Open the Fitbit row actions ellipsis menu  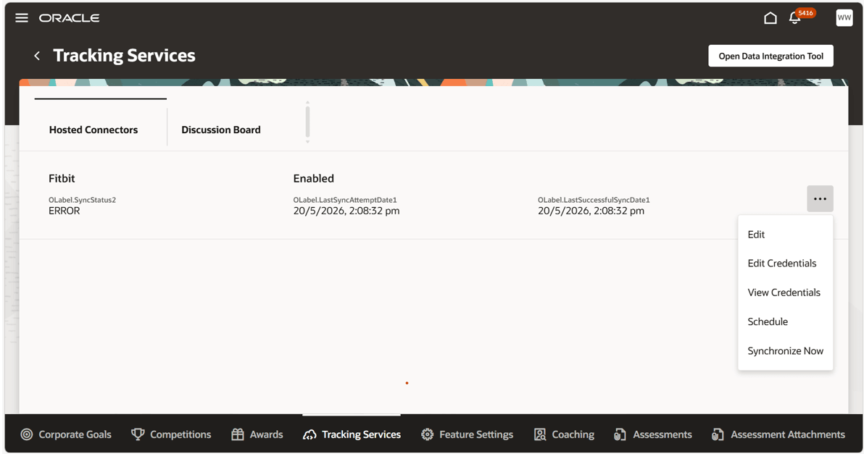820,198
